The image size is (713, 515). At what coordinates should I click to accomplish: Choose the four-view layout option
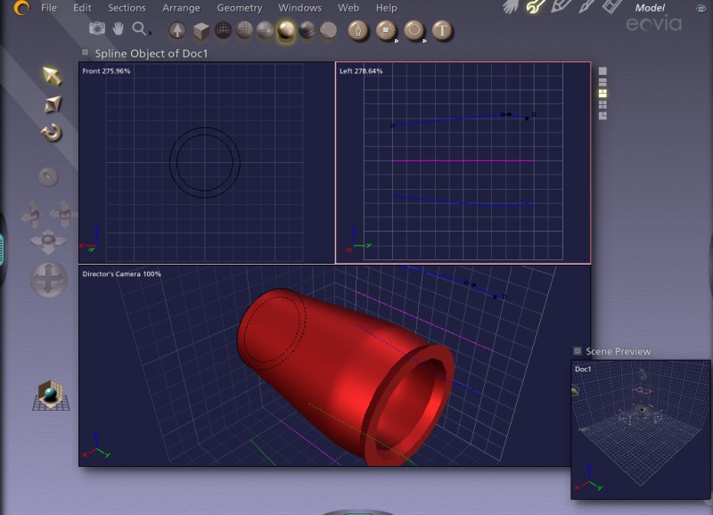603,104
